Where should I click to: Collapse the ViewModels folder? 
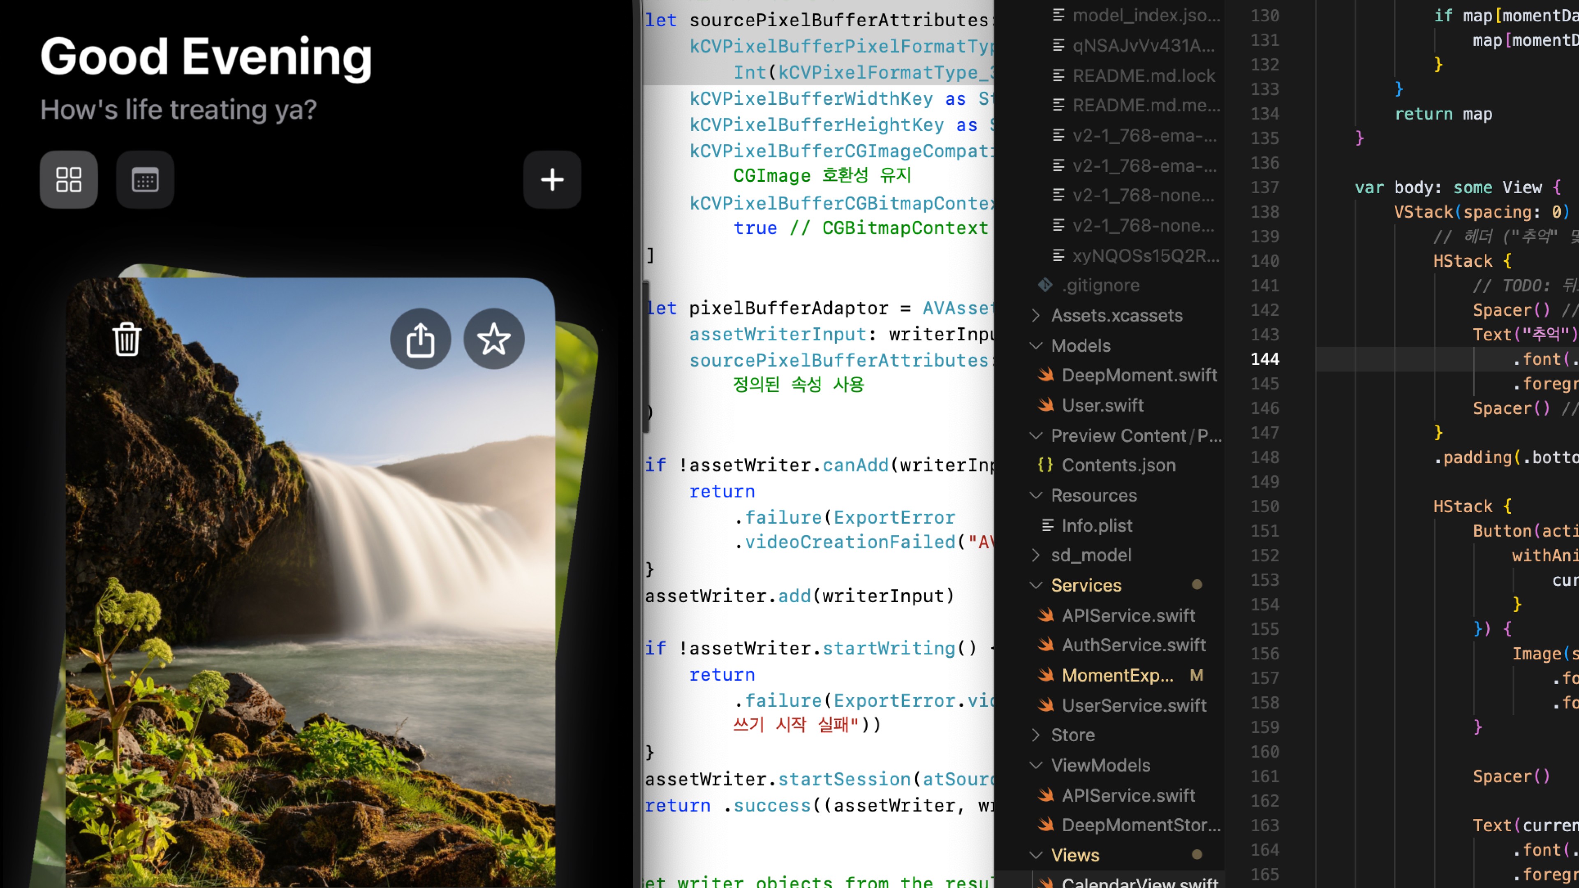coord(1036,765)
